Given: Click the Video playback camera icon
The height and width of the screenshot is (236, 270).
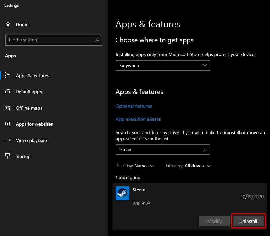Looking at the screenshot, I should pos(7,140).
